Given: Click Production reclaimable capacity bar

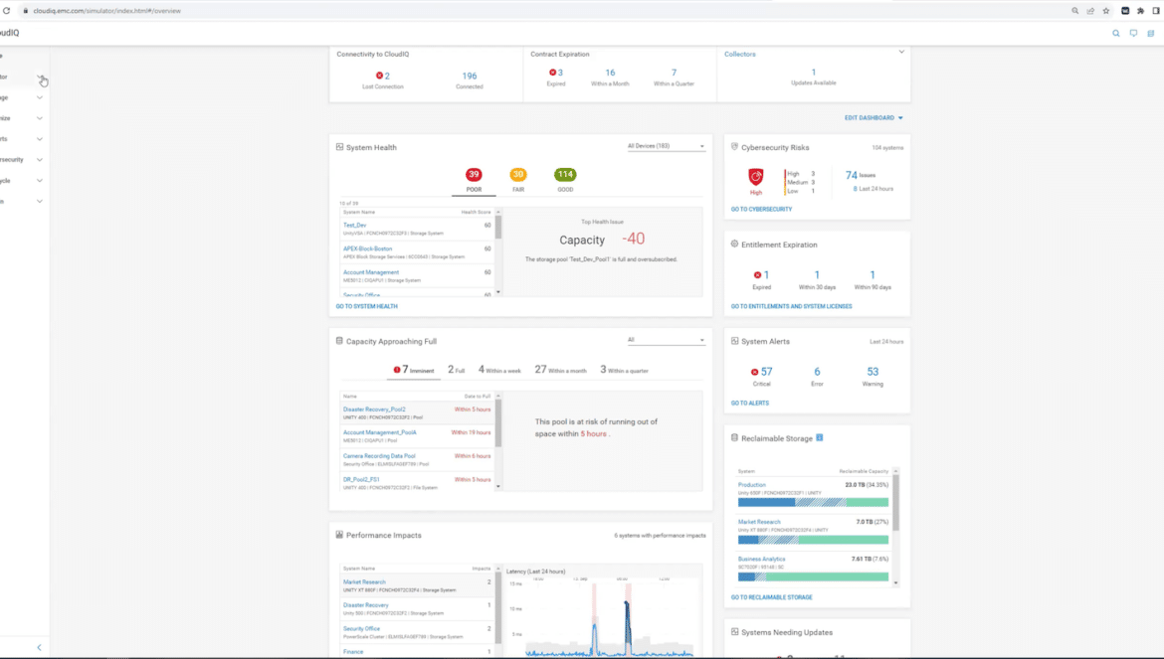Looking at the screenshot, I should point(813,503).
